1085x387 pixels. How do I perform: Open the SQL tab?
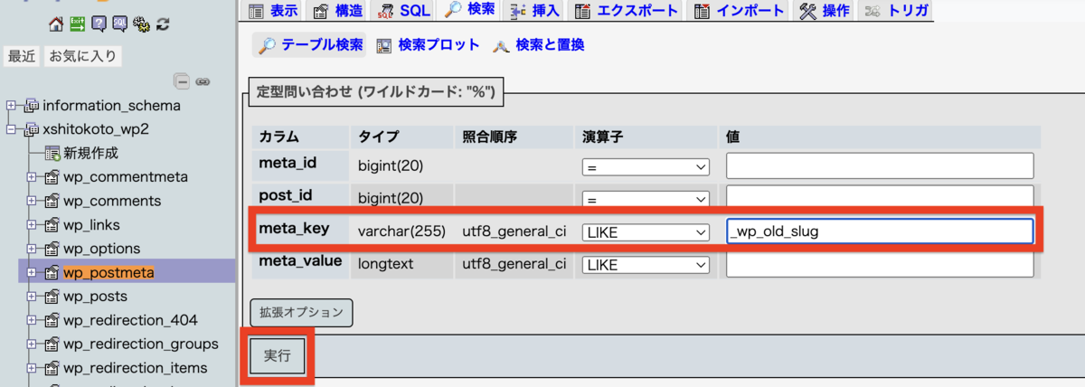click(403, 11)
